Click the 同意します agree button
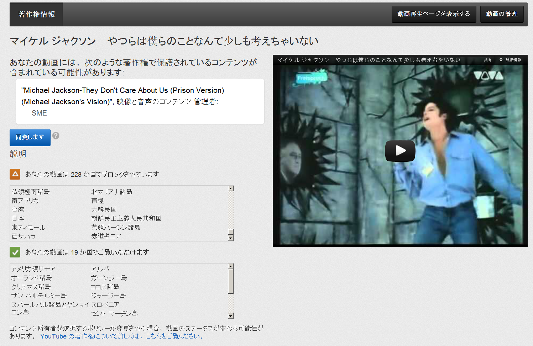This screenshot has height=346, width=533. [x=30, y=137]
